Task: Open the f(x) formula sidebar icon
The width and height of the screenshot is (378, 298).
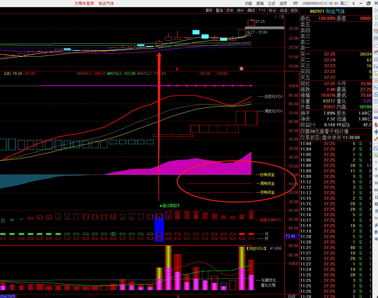Action: (x=376, y=95)
